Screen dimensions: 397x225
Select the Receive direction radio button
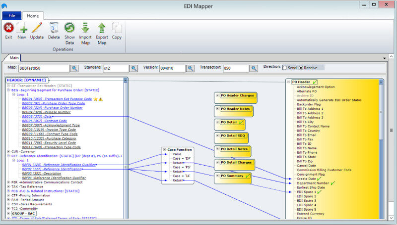click(x=301, y=68)
